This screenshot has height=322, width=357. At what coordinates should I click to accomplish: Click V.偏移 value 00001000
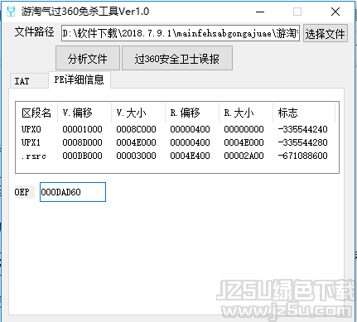(x=82, y=129)
